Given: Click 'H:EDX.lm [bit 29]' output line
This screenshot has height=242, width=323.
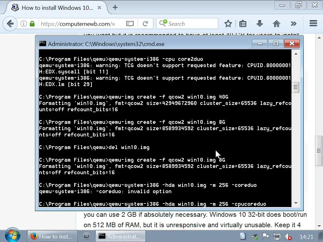Looking at the screenshot, I should (66, 84).
